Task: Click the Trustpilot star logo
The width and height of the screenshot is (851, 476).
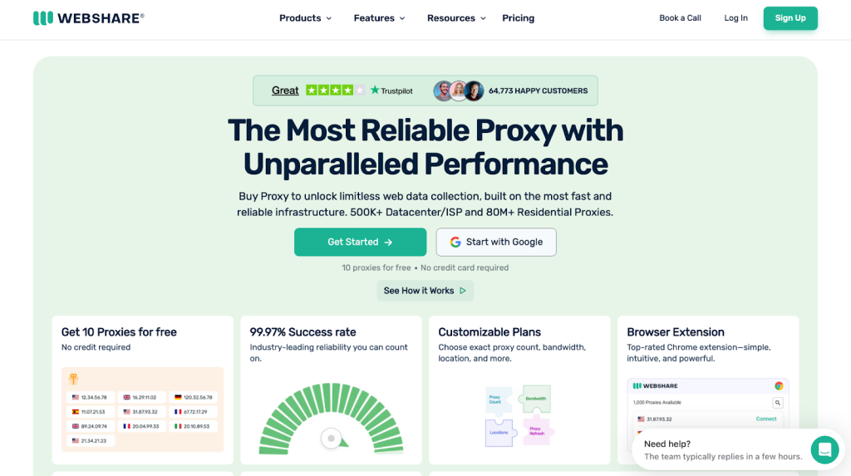Action: [x=375, y=91]
